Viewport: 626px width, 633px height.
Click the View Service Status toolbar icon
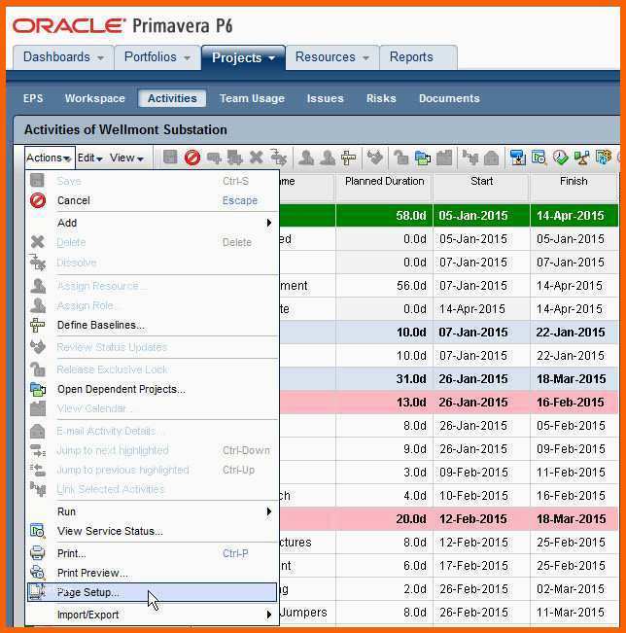click(x=539, y=158)
